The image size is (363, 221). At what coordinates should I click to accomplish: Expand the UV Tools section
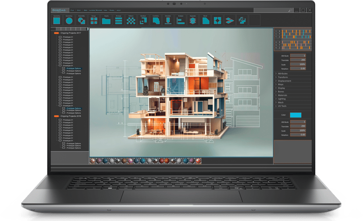pyautogui.click(x=293, y=106)
